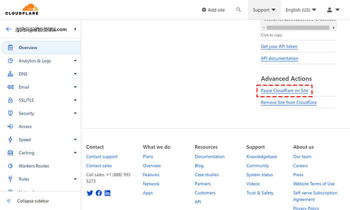Open the English (US) language dropdown

click(300, 10)
